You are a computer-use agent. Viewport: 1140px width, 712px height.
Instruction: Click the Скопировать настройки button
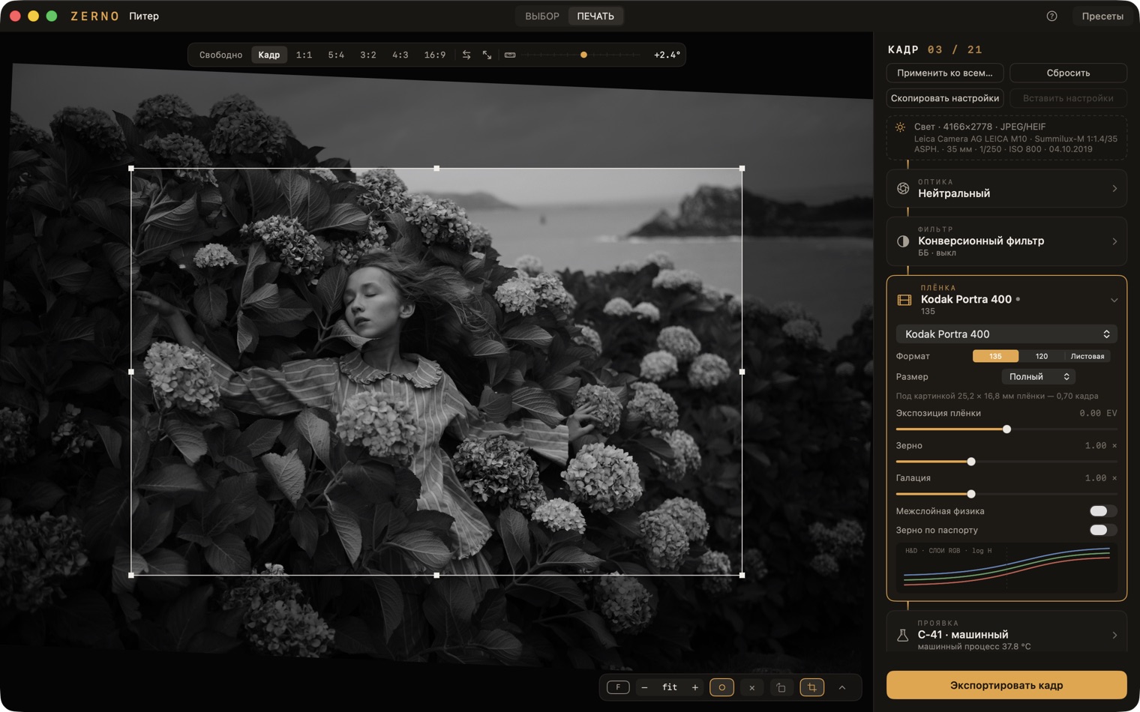click(945, 98)
